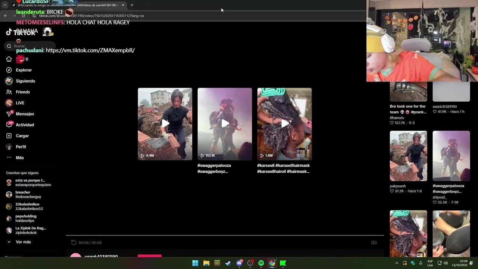Open Steam from the taskbar

point(228,263)
